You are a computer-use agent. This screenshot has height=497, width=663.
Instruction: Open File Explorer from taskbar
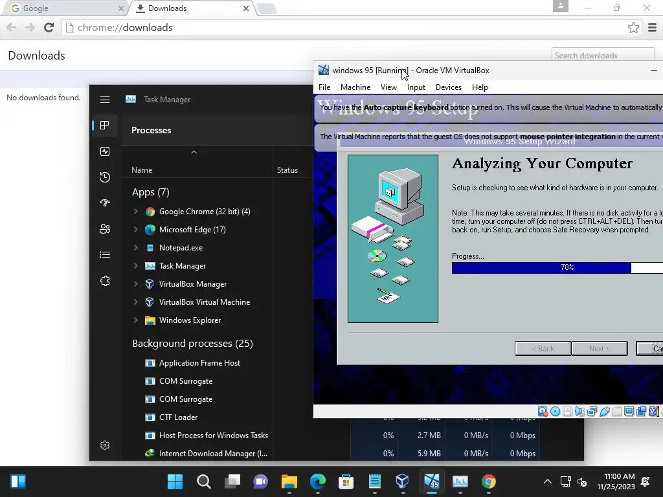coord(289,481)
